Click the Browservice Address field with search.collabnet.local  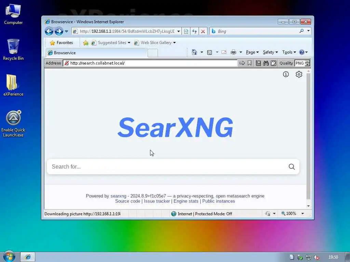(x=150, y=63)
